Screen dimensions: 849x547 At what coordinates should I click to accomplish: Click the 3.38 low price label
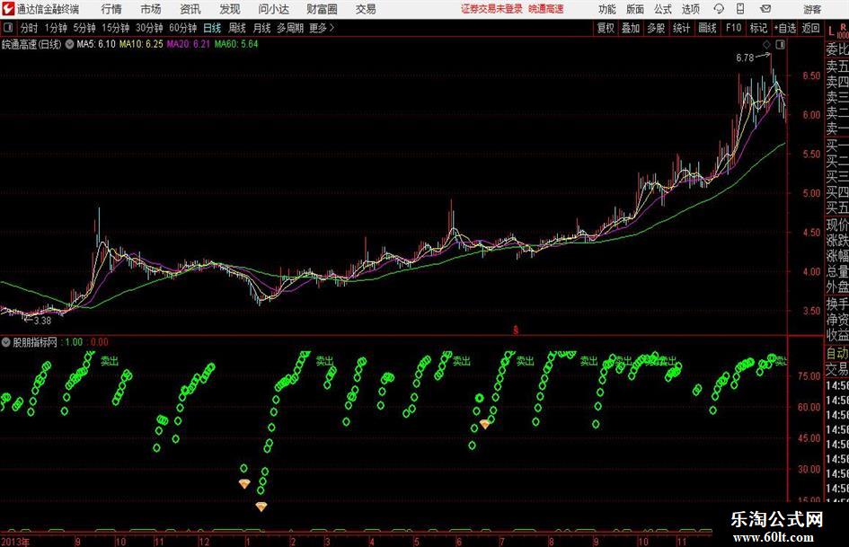coord(42,321)
